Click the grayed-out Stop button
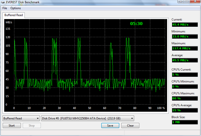This screenshot has width=201, height=136. (x=32, y=126)
